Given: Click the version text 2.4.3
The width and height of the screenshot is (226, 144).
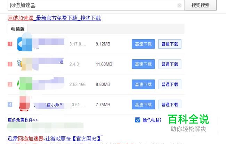Looking at the screenshot, I should [x=74, y=64].
